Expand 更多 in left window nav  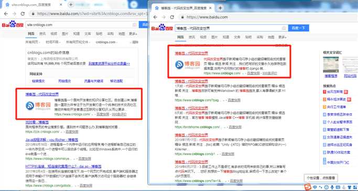133,33
